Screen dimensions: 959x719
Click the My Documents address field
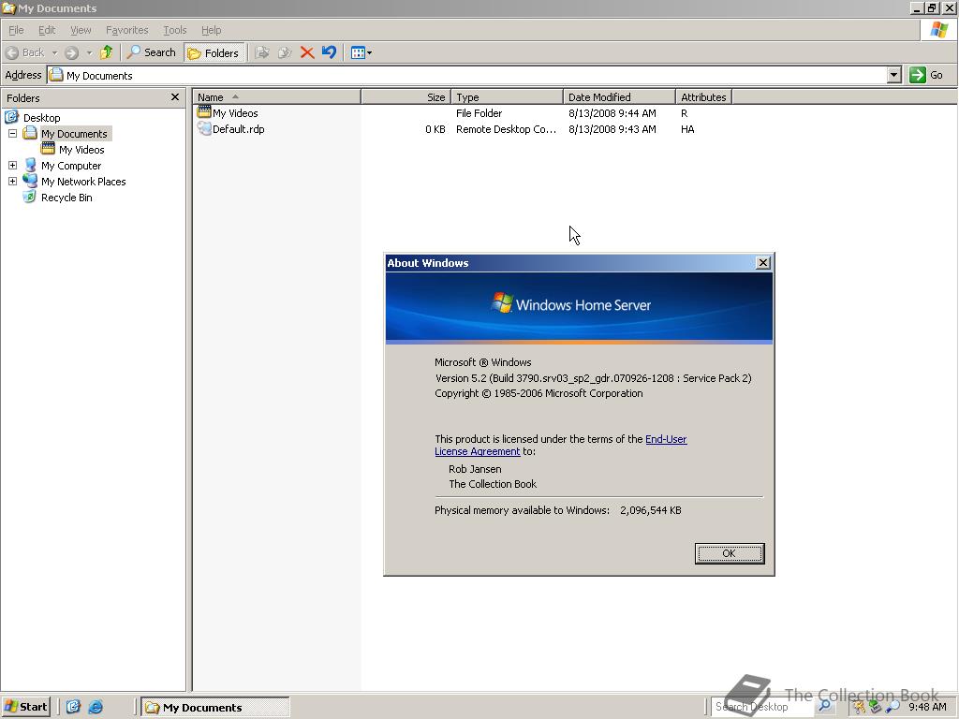pyautogui.click(x=468, y=75)
